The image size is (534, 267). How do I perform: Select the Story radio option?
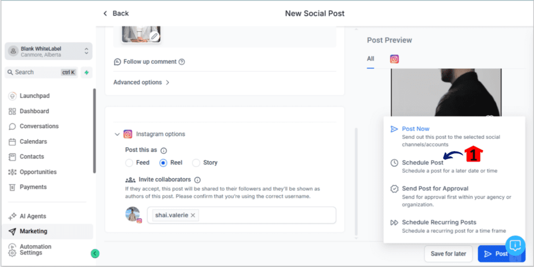(196, 163)
